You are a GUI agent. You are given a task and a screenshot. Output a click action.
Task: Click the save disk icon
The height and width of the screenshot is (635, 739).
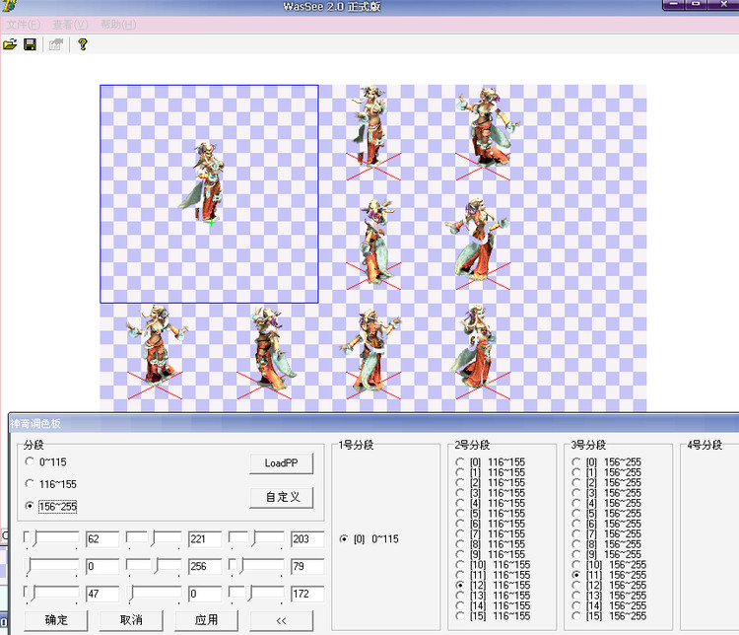pyautogui.click(x=31, y=44)
